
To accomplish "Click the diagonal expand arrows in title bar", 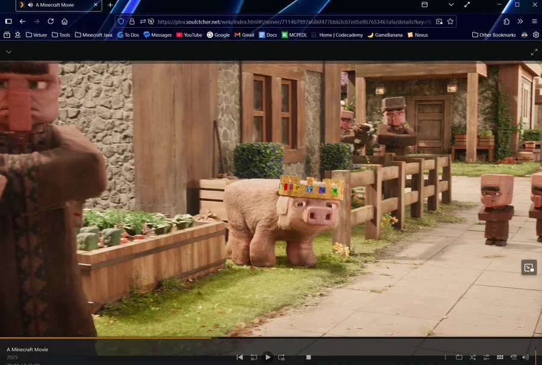I will [x=467, y=4].
